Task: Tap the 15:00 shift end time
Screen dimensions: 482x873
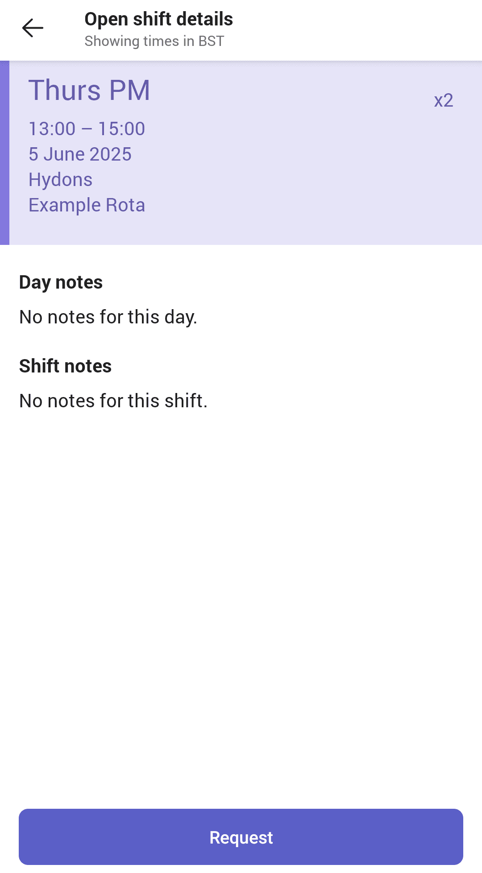Action: (121, 129)
